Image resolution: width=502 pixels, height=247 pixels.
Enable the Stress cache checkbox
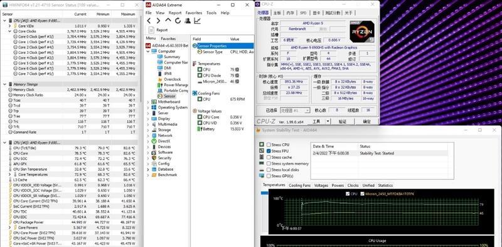pos(269,158)
